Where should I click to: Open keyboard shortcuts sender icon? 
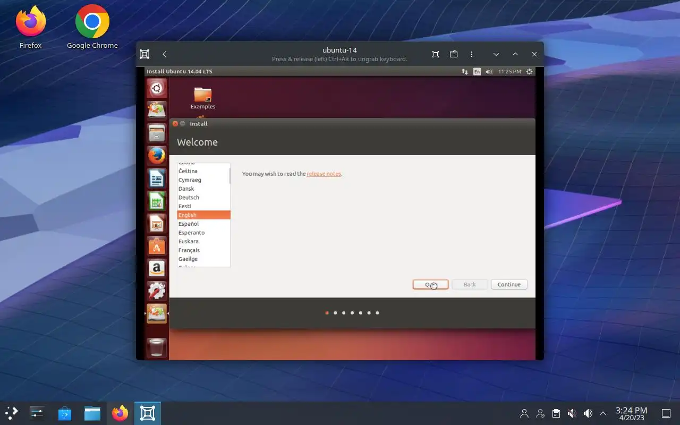coord(454,54)
